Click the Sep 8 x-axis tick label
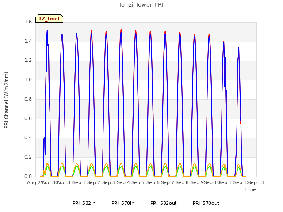The width and height of the screenshot is (283, 212). (x=182, y=182)
